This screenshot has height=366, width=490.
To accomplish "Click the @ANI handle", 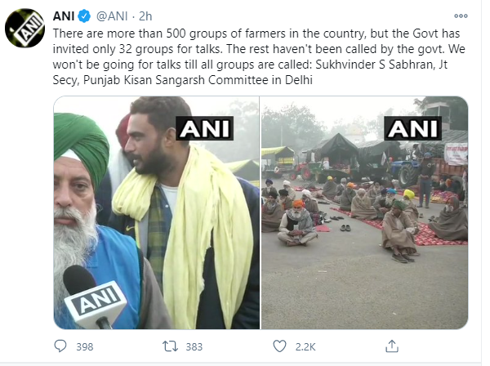I will point(114,16).
